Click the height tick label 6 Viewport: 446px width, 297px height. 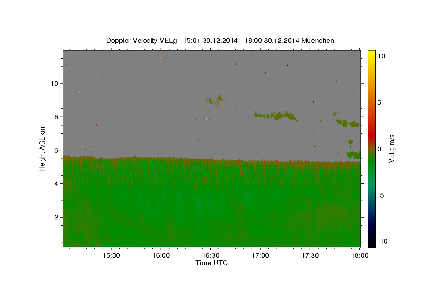pos(56,150)
